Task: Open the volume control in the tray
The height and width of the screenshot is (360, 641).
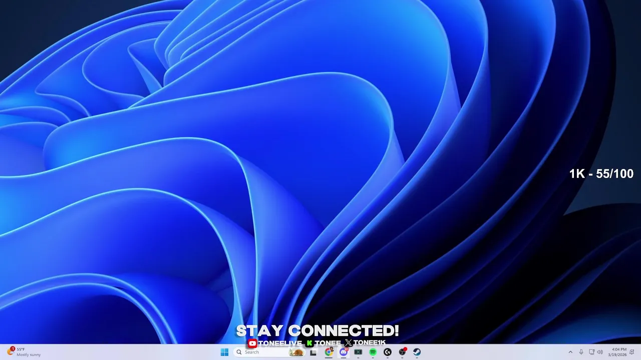Action: coord(600,352)
